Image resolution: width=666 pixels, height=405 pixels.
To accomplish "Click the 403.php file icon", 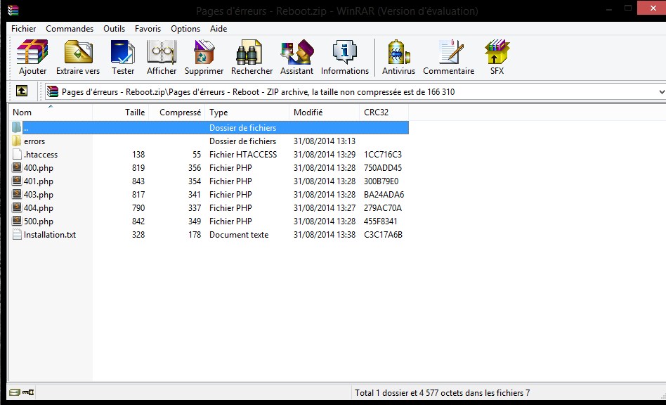I will click(x=17, y=194).
